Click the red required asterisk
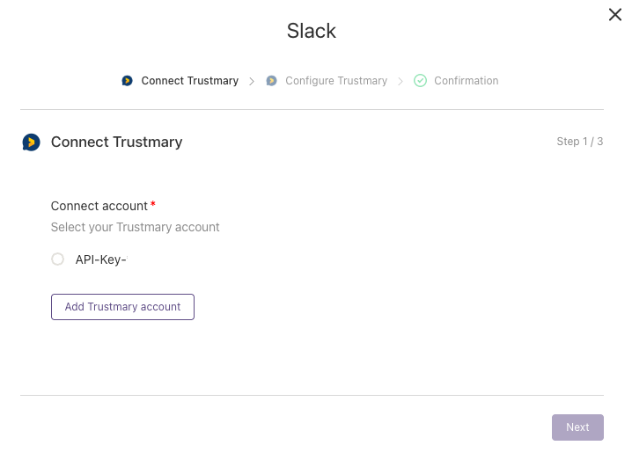This screenshot has width=632, height=460. coord(153,204)
